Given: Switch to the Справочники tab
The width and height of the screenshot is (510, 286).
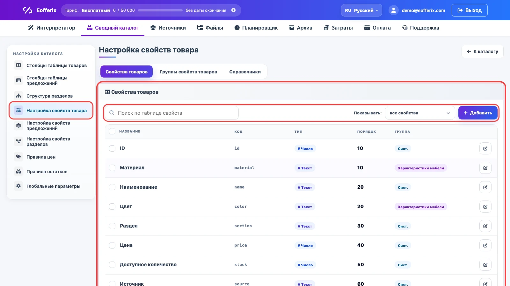Looking at the screenshot, I should [x=245, y=72].
